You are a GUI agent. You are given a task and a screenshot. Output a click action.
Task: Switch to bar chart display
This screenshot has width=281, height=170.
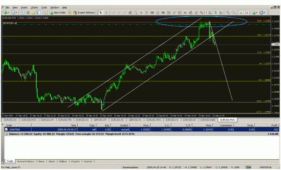click(210, 13)
